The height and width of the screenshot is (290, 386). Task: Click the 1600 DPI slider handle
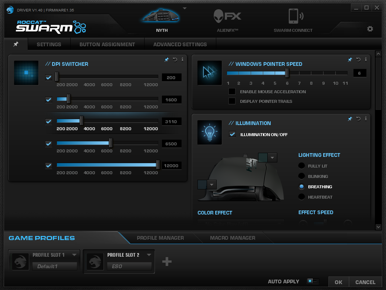(68, 99)
